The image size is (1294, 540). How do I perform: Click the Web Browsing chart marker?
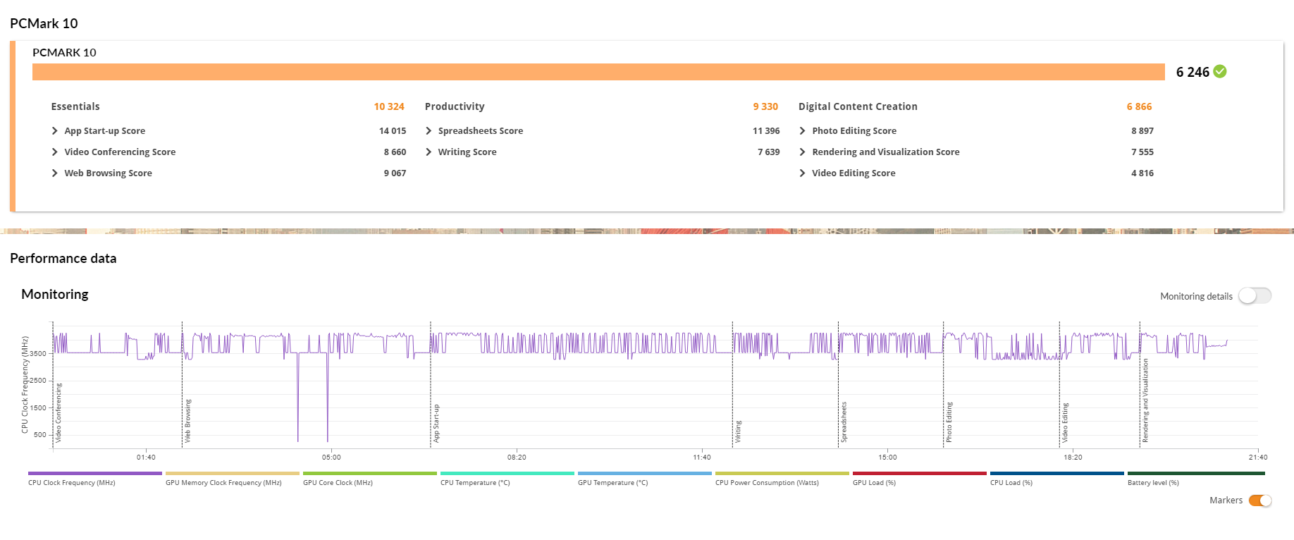(x=188, y=421)
